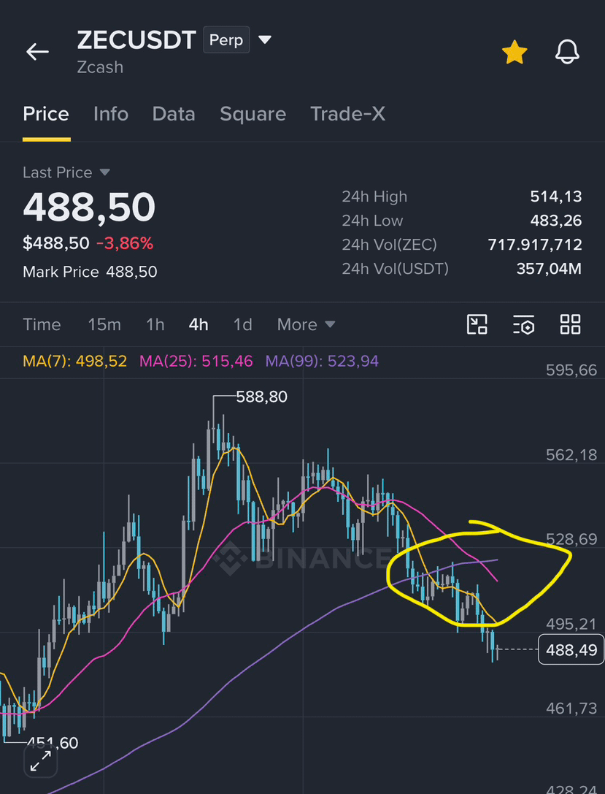Screen dimensions: 605x794
Task: Click the Zcash subtitle
Action: pos(100,67)
